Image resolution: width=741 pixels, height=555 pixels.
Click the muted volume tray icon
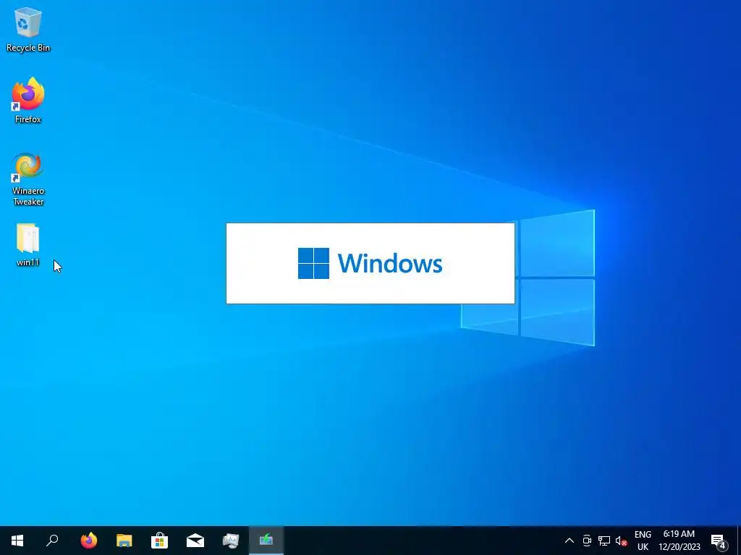coord(621,541)
